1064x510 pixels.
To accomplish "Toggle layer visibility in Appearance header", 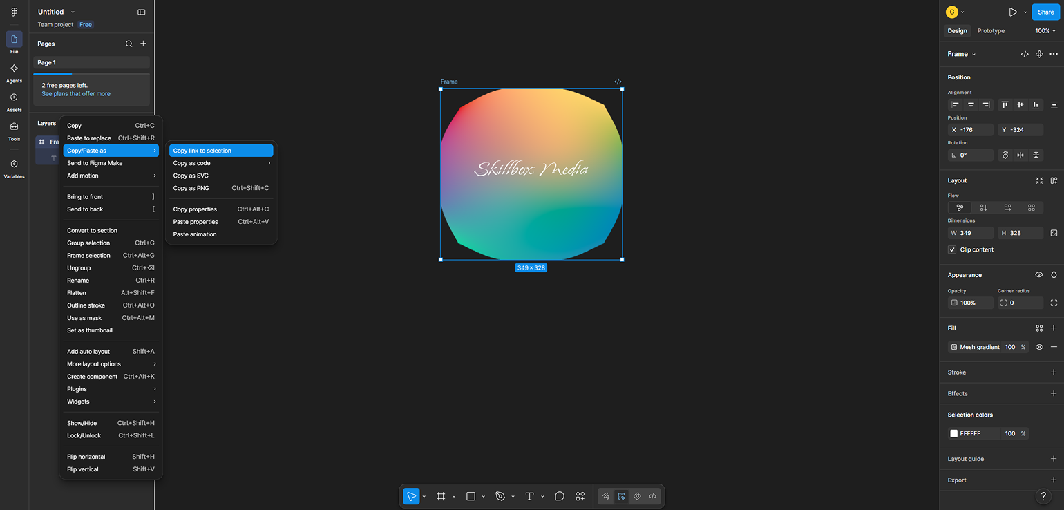I will [x=1039, y=275].
